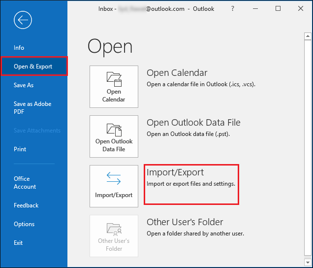
Task: Click the Open Outlook Data File heading
Action: tap(193, 123)
